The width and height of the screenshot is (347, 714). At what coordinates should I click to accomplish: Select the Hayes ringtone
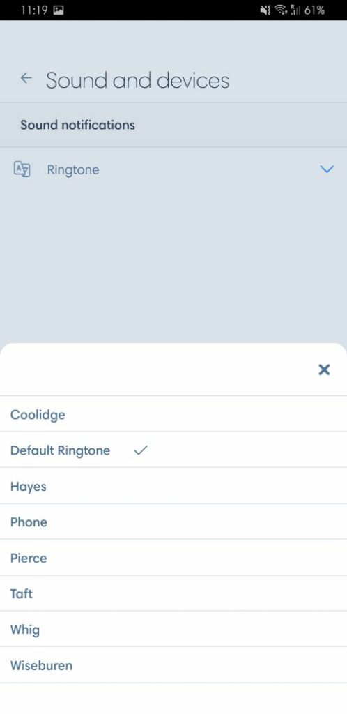[x=173, y=486]
